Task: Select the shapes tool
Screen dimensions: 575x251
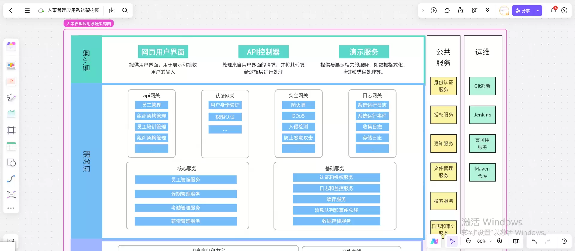Action: coord(11,162)
